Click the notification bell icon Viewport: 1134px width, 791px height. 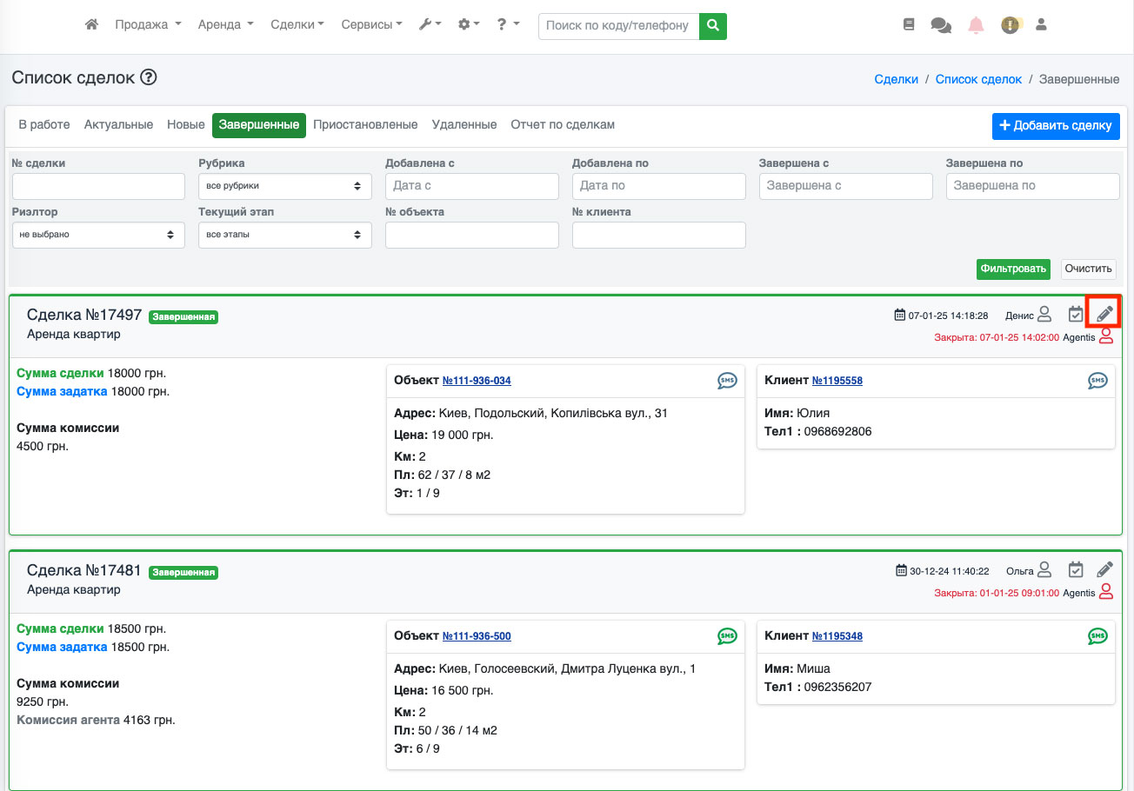pos(976,26)
